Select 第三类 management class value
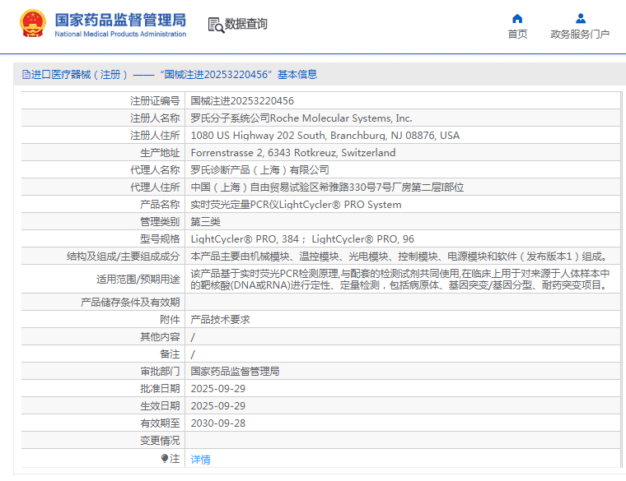 click(x=206, y=222)
